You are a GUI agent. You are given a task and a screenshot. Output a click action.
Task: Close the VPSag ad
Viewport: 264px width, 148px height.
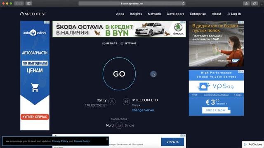click(243, 72)
